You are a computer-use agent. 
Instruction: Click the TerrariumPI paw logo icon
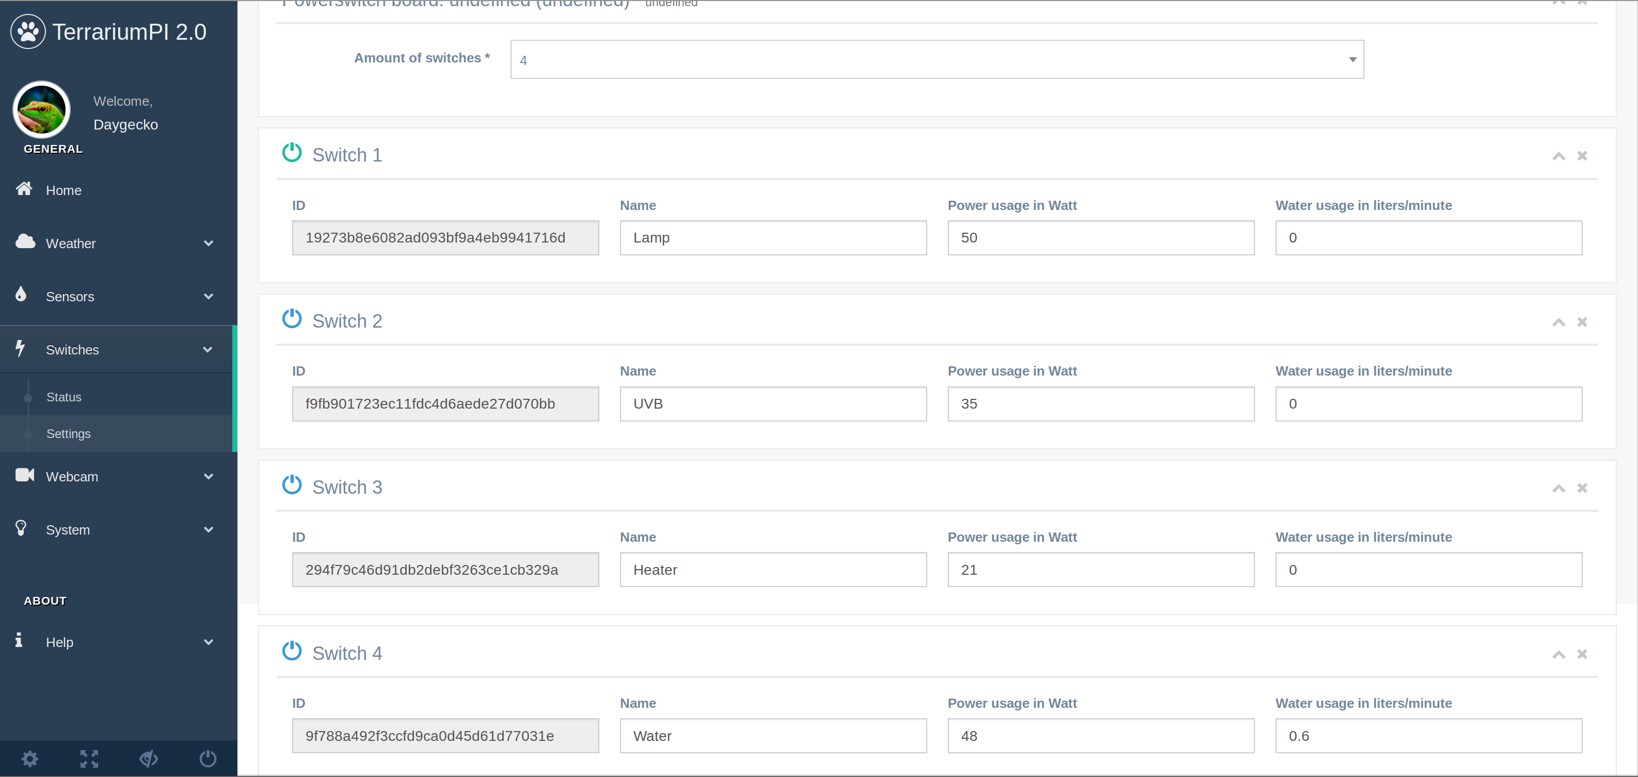tap(28, 31)
